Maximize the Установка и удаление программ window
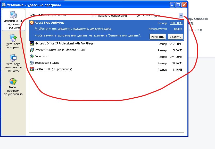215x149 pixels. pyautogui.click(x=178, y=5)
